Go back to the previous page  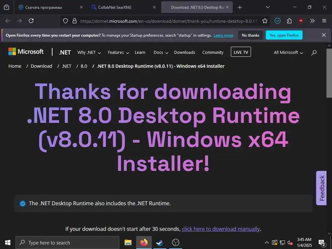(x=8, y=21)
